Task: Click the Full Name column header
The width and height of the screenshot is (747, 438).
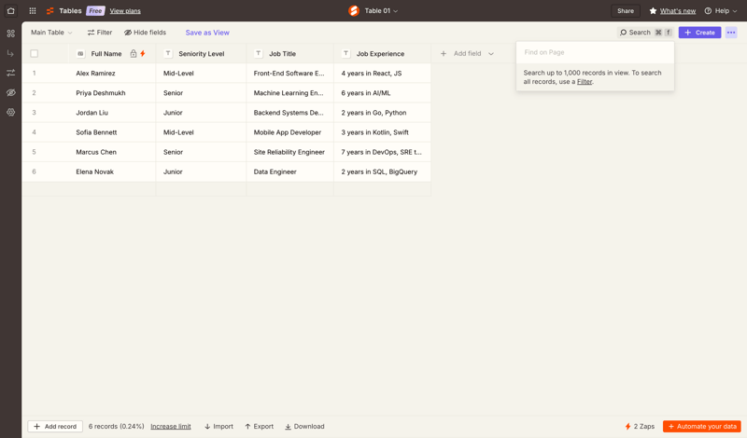Action: pos(112,53)
